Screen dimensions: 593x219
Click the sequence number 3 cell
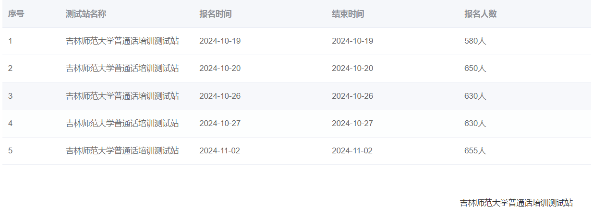pyautogui.click(x=10, y=96)
